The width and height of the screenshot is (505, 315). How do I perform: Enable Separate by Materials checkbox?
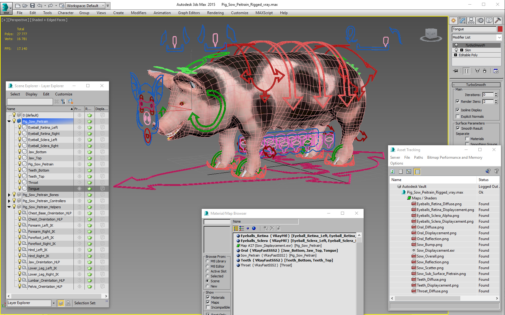tap(467, 139)
